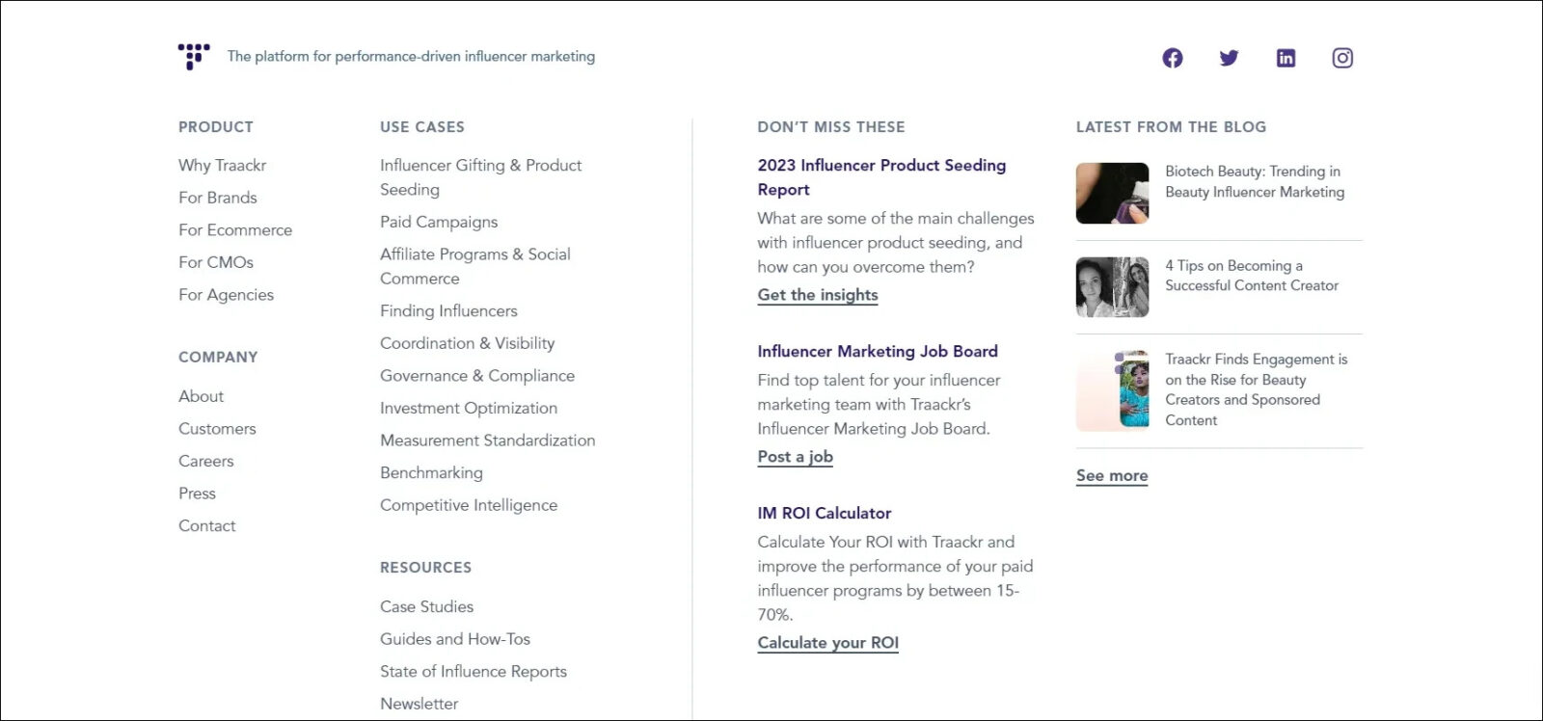Click Get the insights link

click(817, 294)
